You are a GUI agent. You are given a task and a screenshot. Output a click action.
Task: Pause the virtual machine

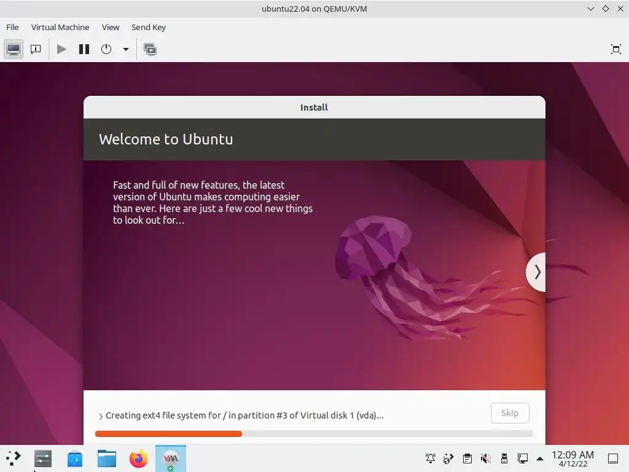[x=84, y=49]
